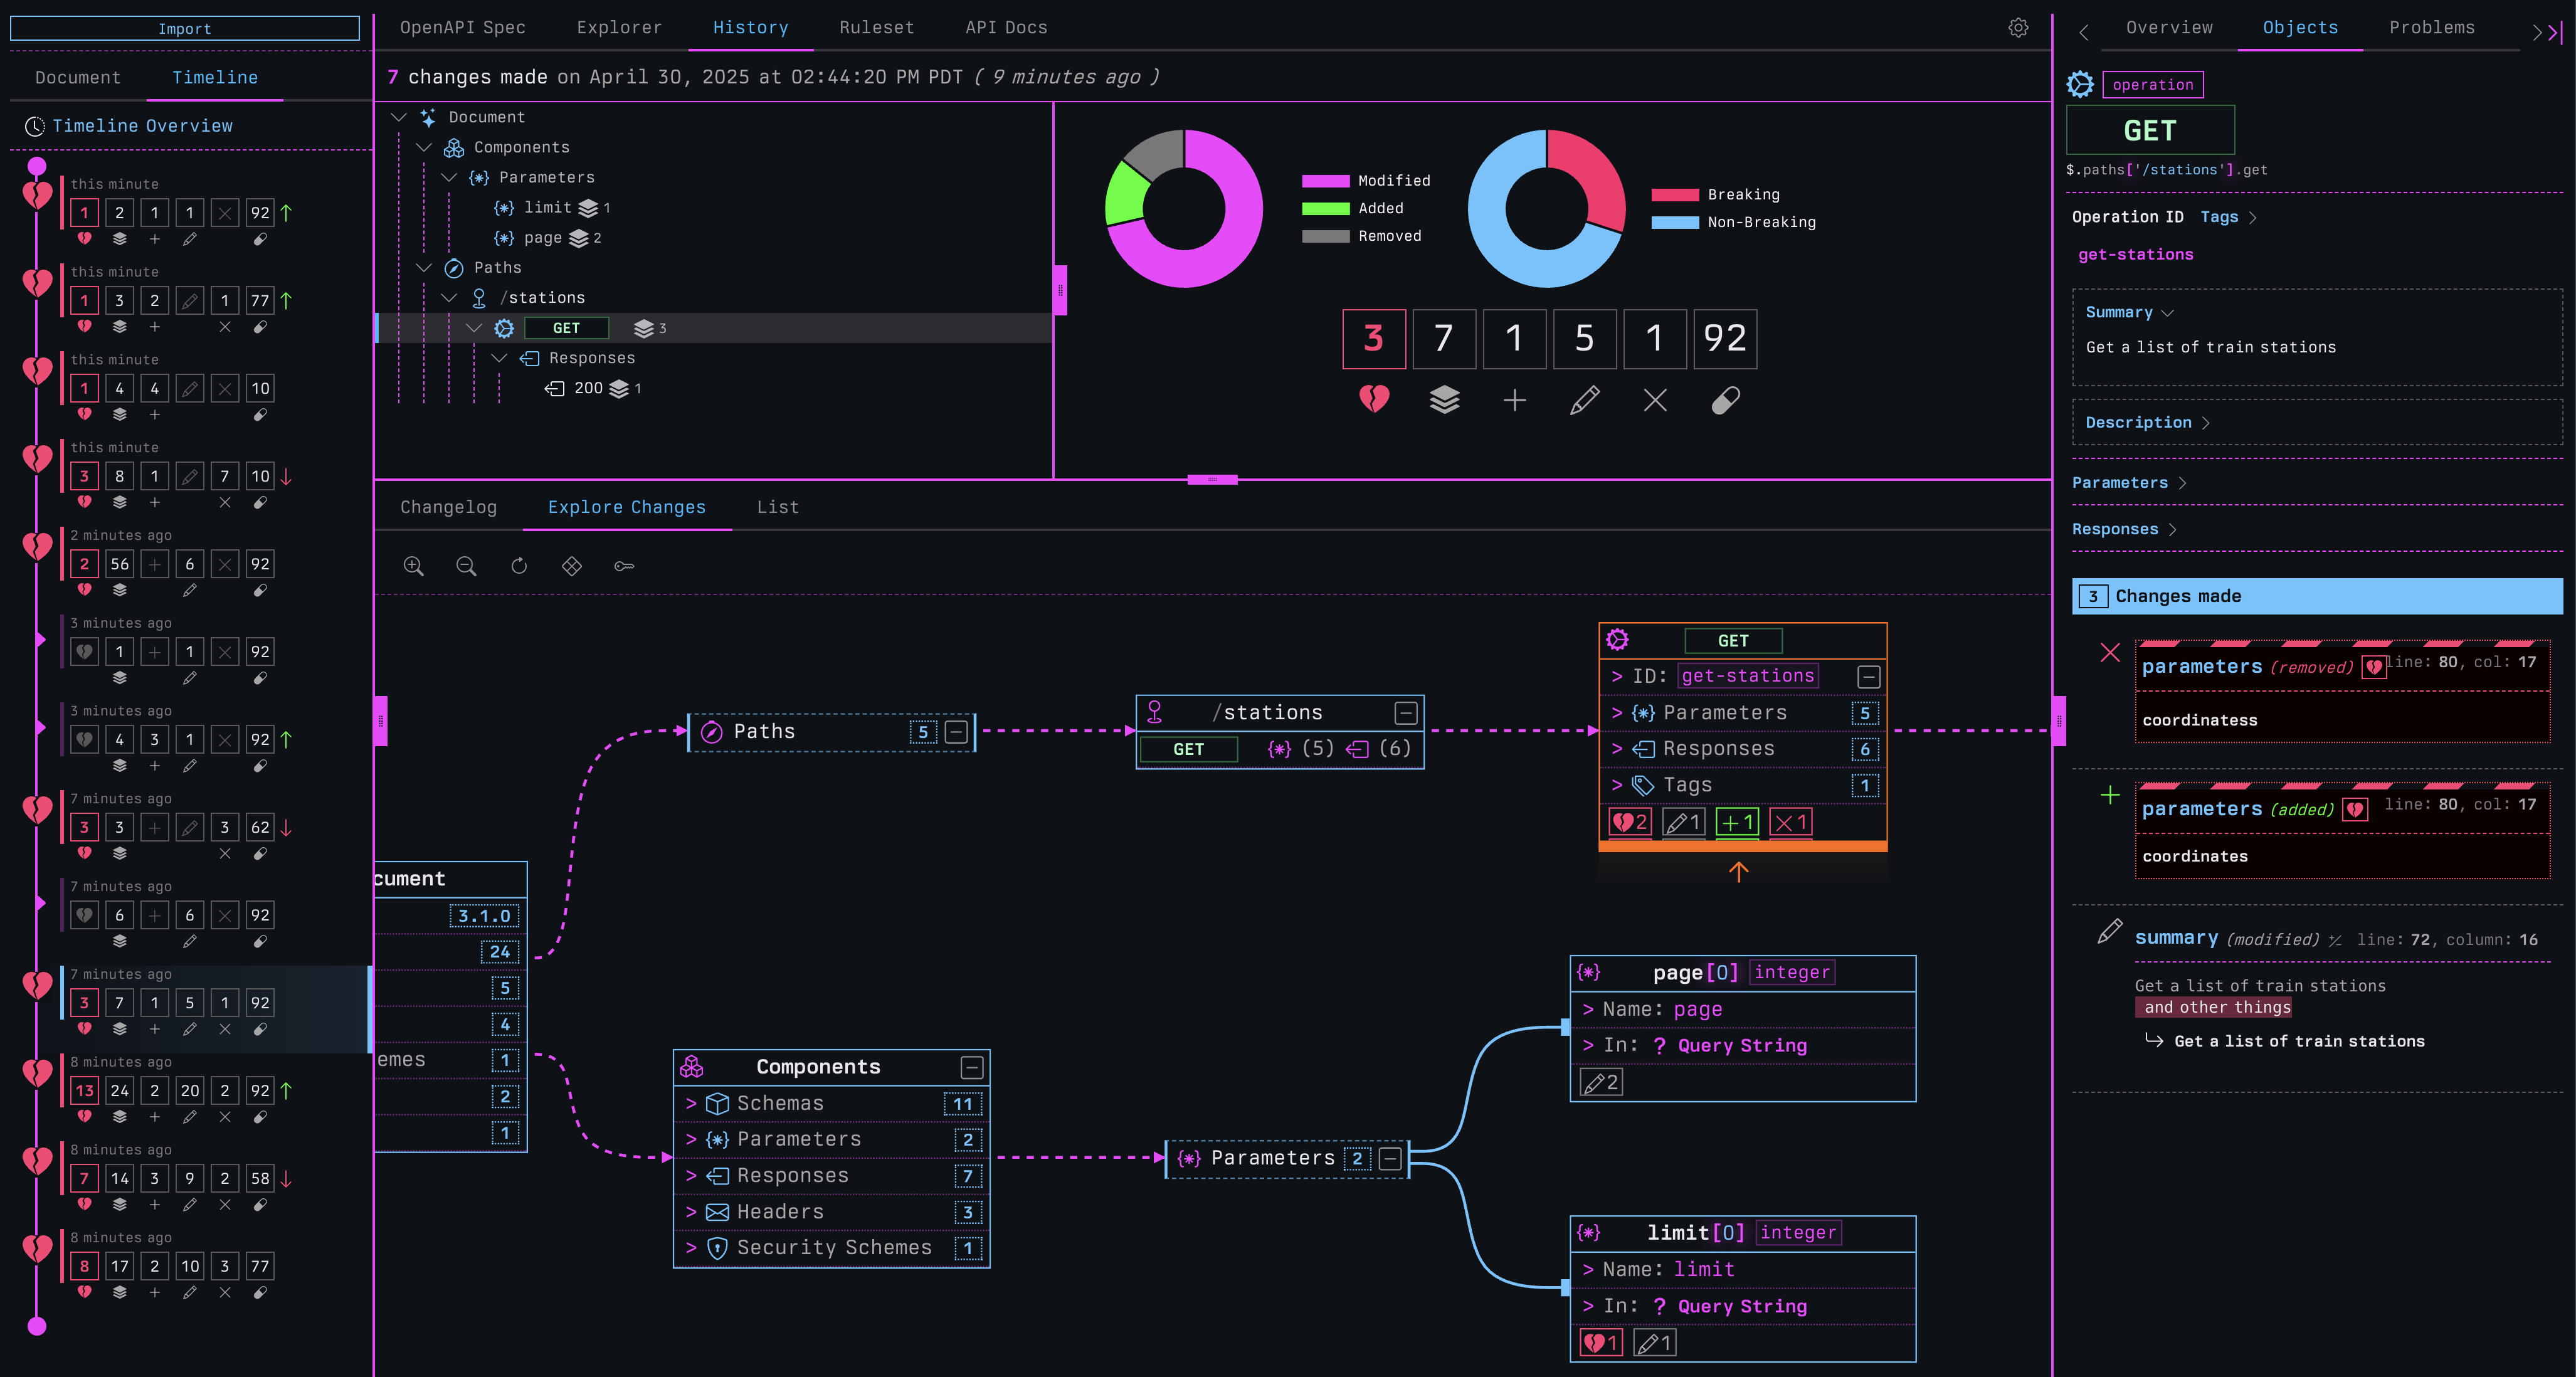Collapse /stations in the change tree
The height and width of the screenshot is (1377, 2576).
449,298
